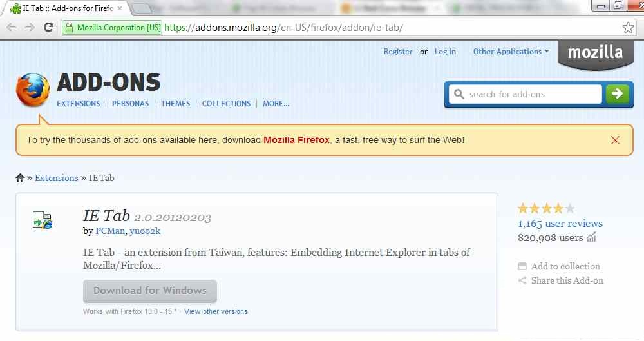The image size is (644, 341).
Task: Restore the browser window size
Action: [x=618, y=5]
